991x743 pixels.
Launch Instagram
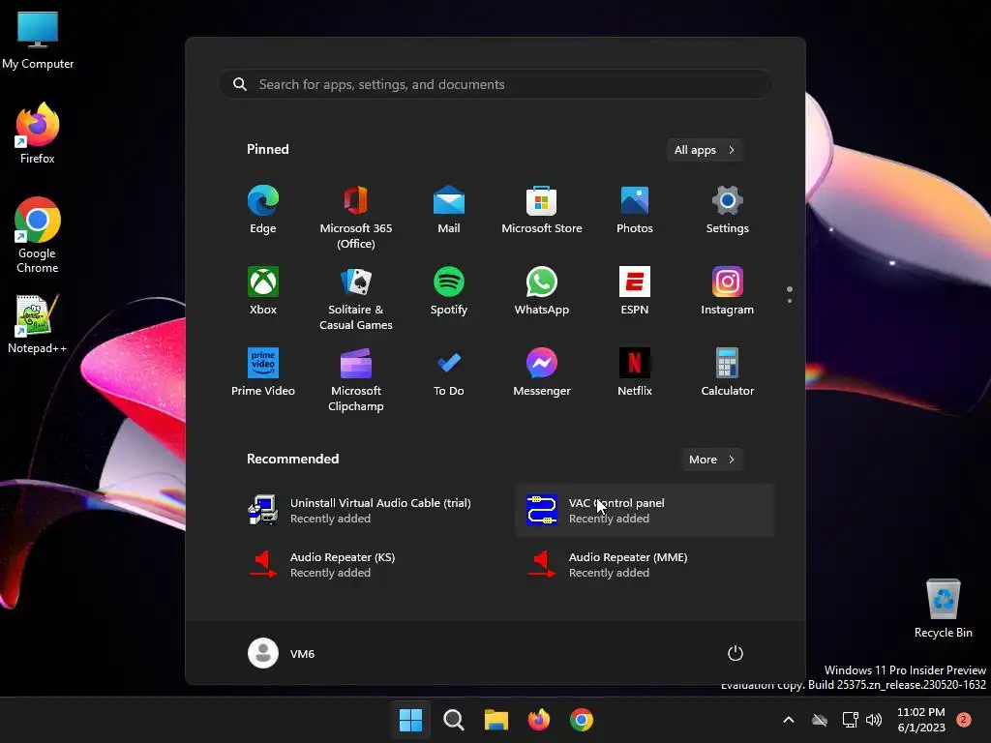click(728, 290)
